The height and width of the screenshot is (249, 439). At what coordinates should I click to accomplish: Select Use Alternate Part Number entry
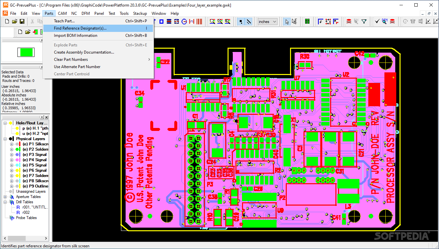[98, 67]
